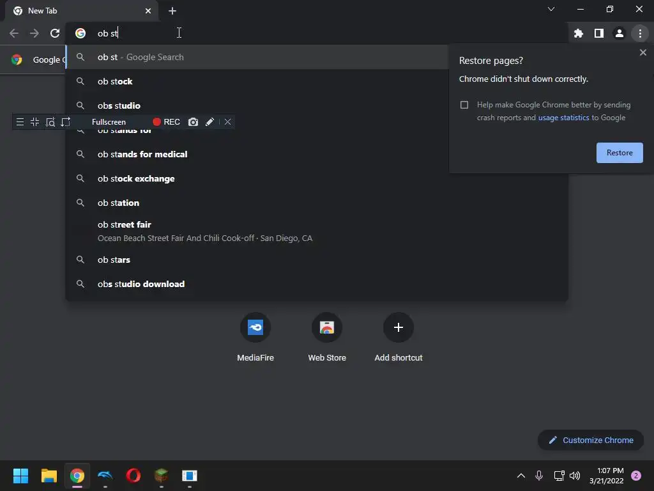Open the clock showing 1:07 PM

[607, 476]
